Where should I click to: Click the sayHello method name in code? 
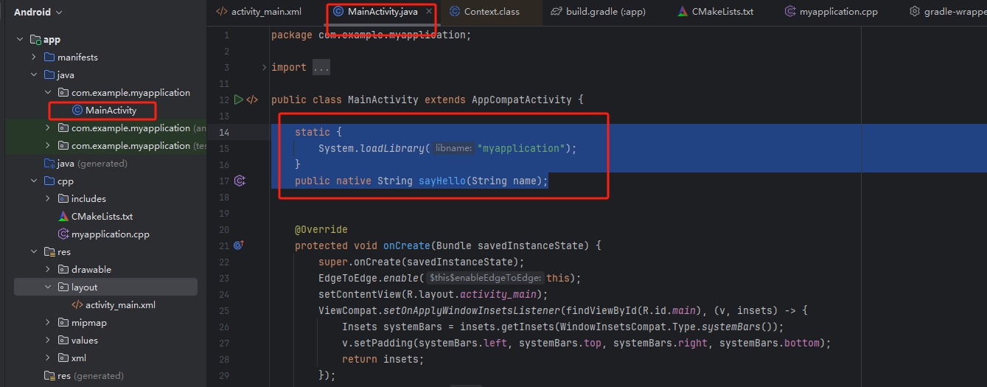(442, 181)
